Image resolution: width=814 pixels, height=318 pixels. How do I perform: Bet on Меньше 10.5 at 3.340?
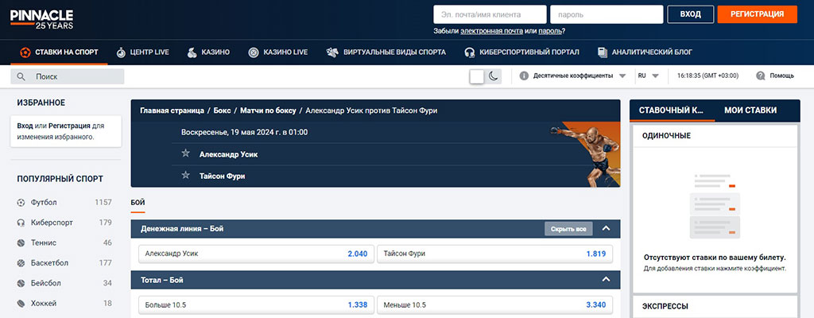tap(494, 305)
